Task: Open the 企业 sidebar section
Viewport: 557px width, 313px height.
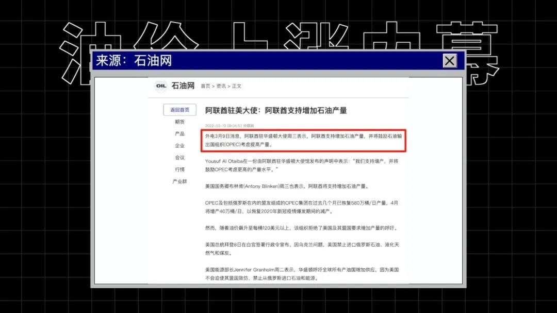Action: [180, 146]
